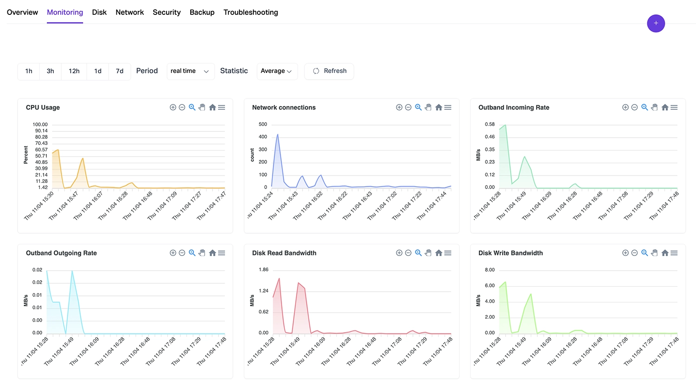This screenshot has height=386, width=696.
Task: Enable panning on Outband Outgoing Rate chart
Action: pyautogui.click(x=202, y=253)
